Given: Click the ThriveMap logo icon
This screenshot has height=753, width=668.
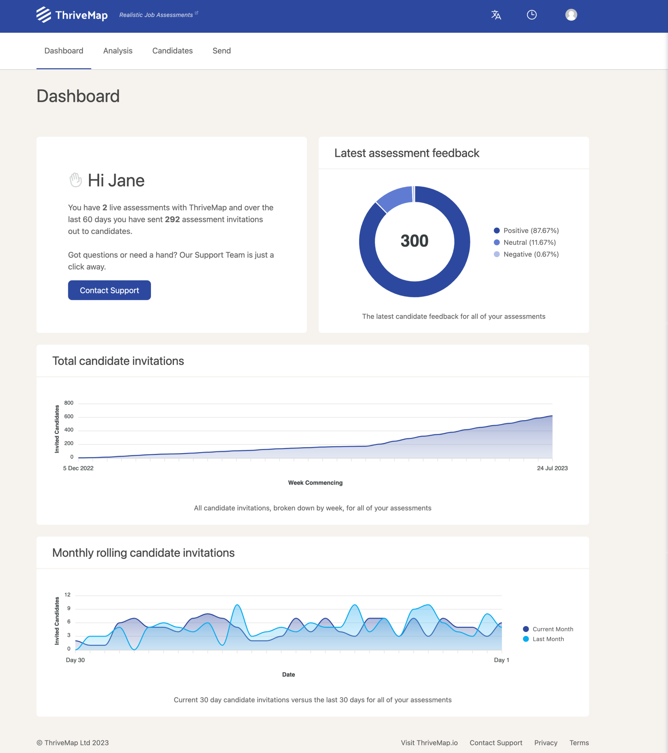Looking at the screenshot, I should (44, 15).
